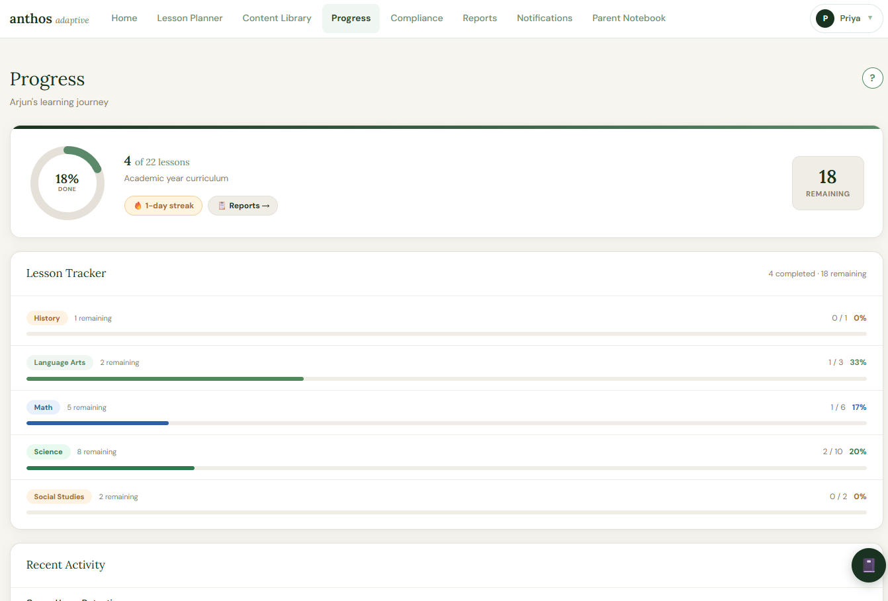This screenshot has height=601, width=888.
Task: View the Notifications tab
Action: point(545,18)
